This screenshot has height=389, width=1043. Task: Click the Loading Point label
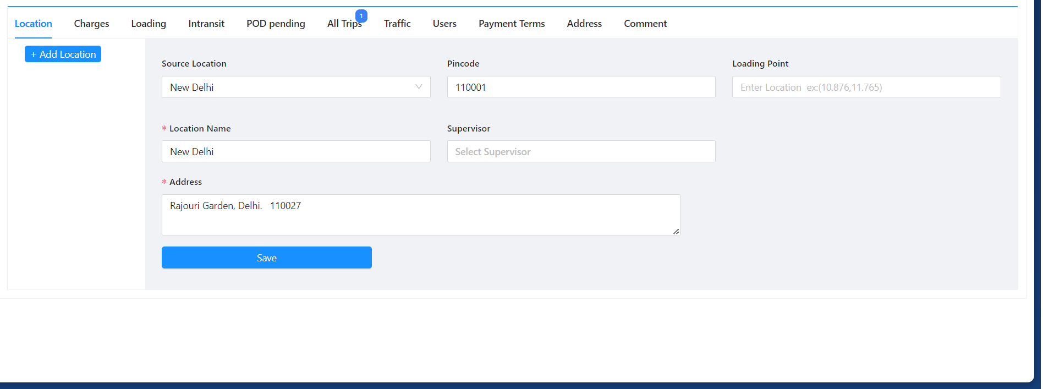[760, 64]
